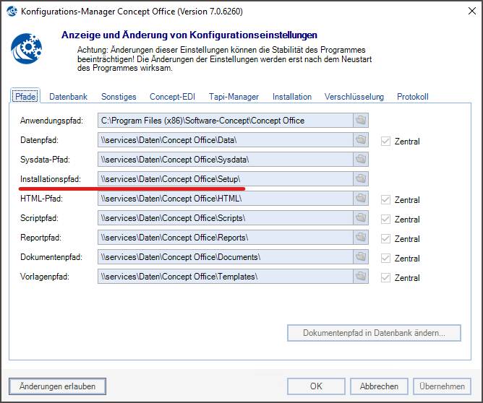This screenshot has width=483, height=403.
Task: Click the 'Anwendungspfad:' label
Action: tap(51, 121)
